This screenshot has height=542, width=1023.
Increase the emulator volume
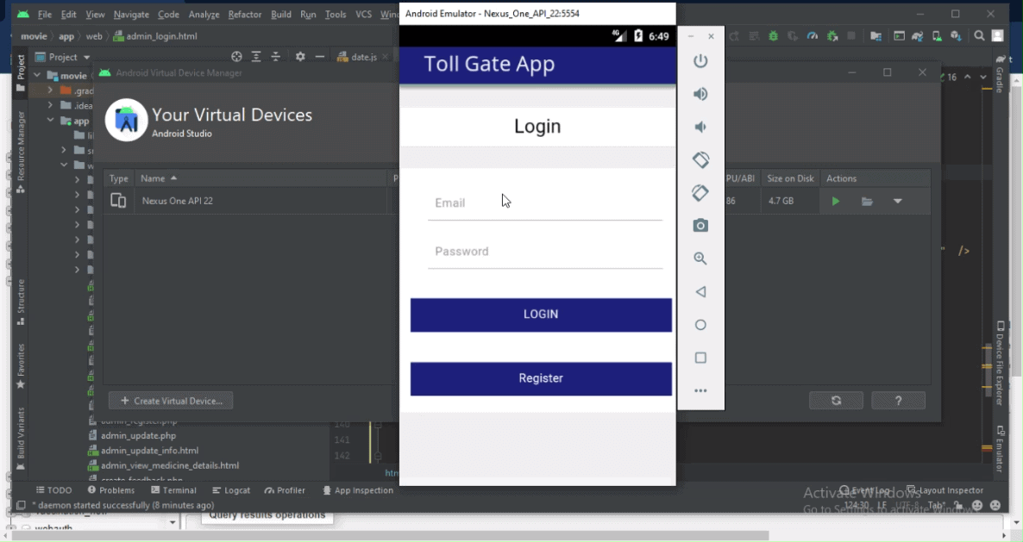700,92
